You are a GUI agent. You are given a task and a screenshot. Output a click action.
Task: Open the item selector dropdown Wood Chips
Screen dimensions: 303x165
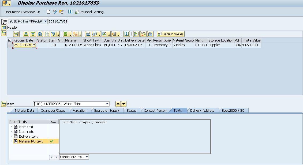click(71, 104)
